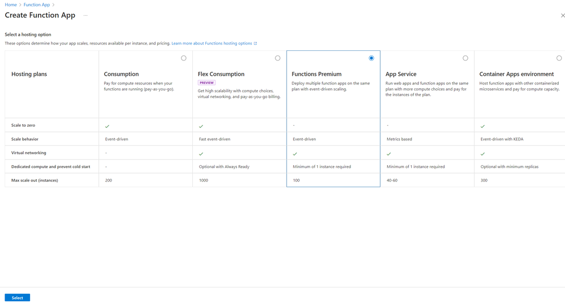Click the Container Apps environment heading

click(516, 74)
